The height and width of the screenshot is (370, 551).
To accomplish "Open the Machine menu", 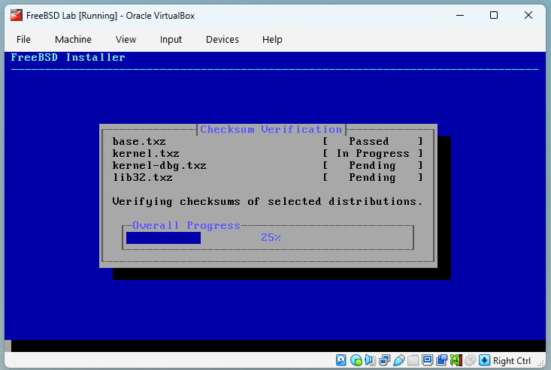I will coord(73,39).
